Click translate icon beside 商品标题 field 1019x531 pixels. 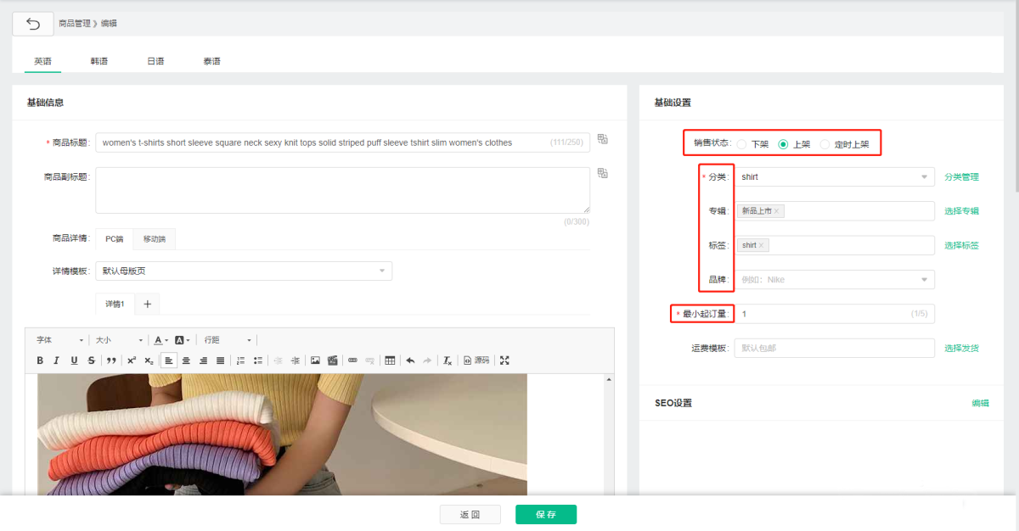point(602,140)
